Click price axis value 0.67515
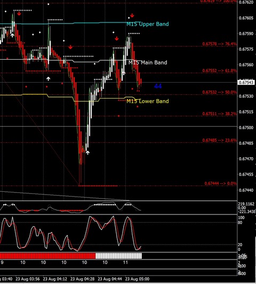The width and height of the screenshot is (256, 284). click(x=246, y=112)
